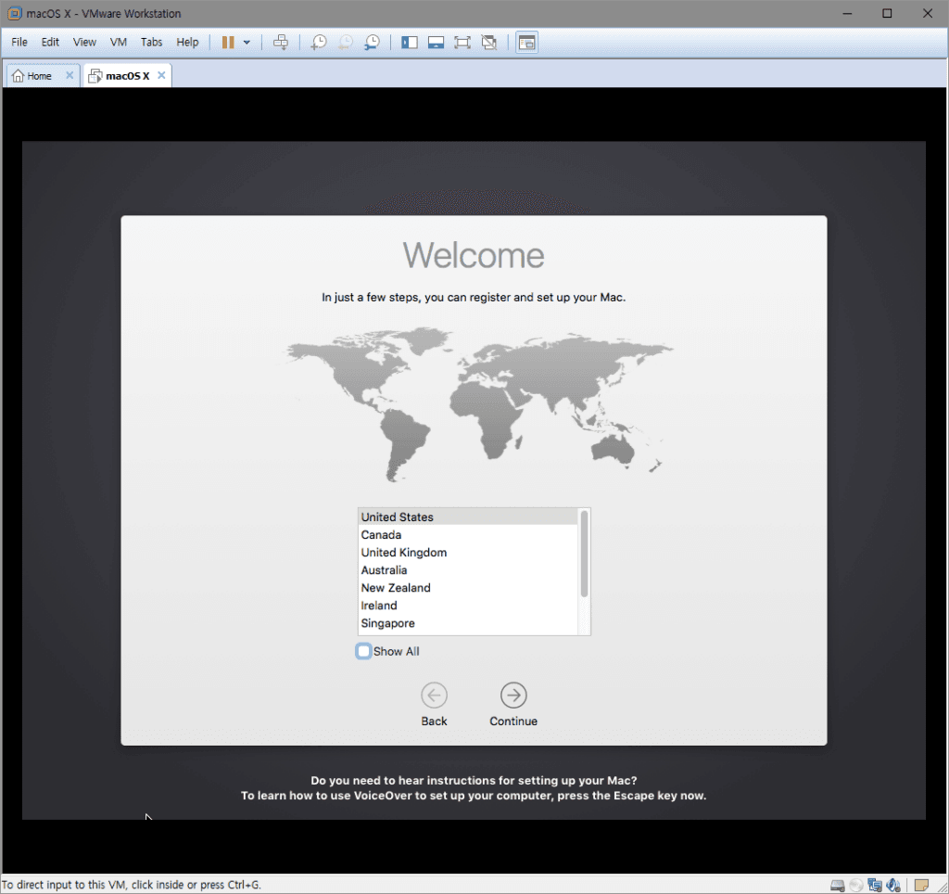The image size is (949, 894).
Task: Click the CD/DVD drive status icon
Action: coord(856,886)
